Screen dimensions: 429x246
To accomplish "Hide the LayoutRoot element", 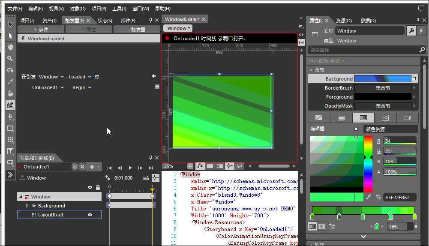I will [x=90, y=215].
